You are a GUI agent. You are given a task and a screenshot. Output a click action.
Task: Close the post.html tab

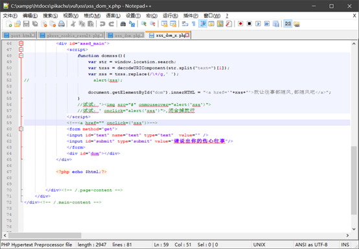pos(33,35)
